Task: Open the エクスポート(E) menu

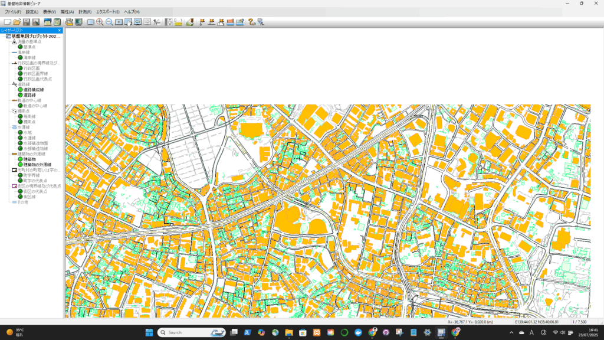Action: pyautogui.click(x=107, y=12)
